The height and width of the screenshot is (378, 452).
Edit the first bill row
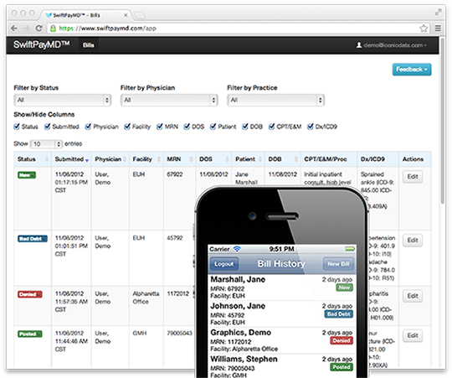pyautogui.click(x=413, y=177)
